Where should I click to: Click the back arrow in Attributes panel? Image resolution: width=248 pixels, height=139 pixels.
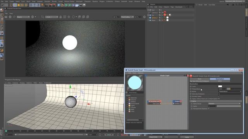tap(228, 5)
